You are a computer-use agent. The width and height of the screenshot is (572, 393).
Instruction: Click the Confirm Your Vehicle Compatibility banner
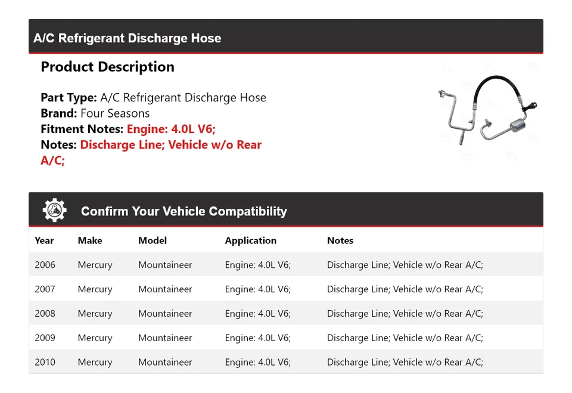point(184,211)
